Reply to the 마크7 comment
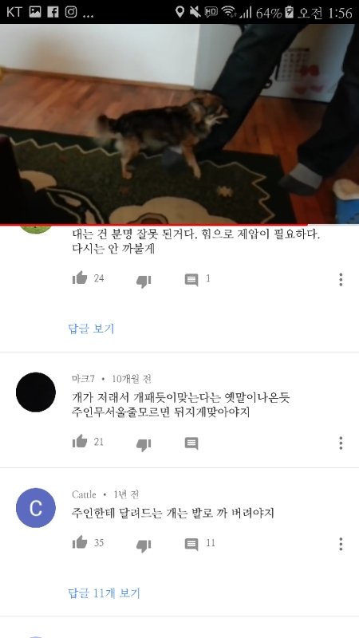 pos(191,443)
